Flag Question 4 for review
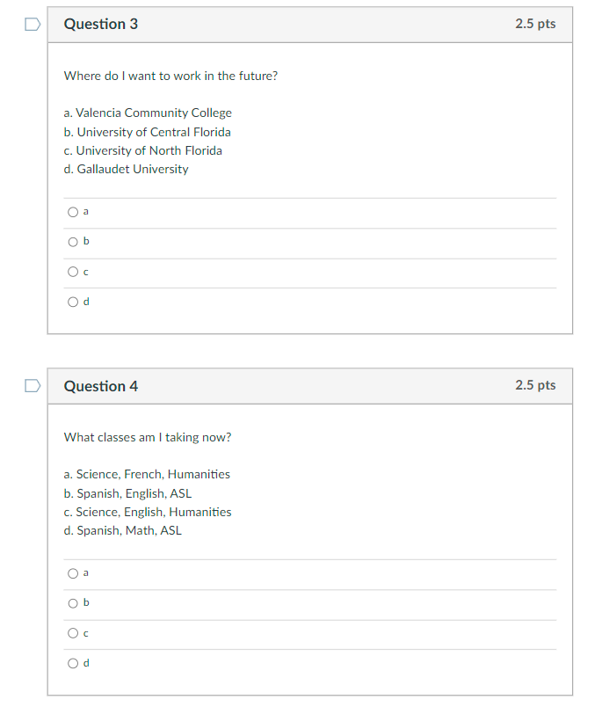The image size is (602, 707). point(32,386)
